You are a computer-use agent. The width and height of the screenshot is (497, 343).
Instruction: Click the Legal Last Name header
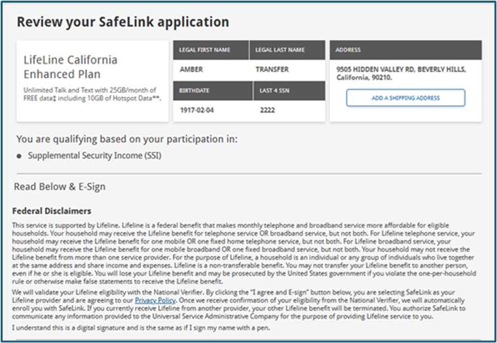pos(287,50)
